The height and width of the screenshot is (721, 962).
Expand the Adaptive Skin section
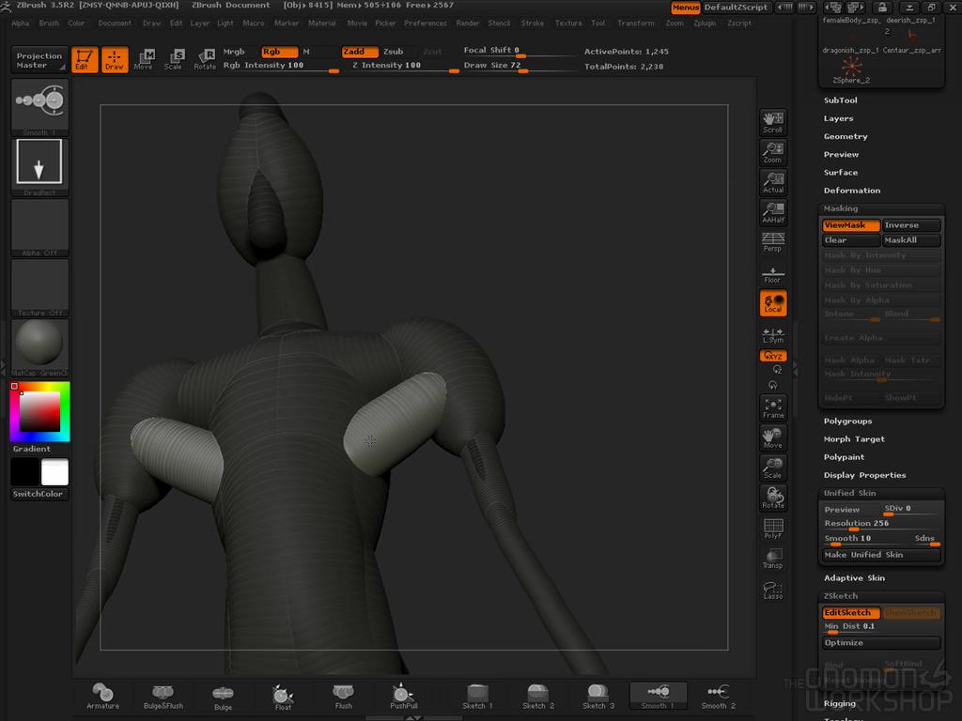854,577
